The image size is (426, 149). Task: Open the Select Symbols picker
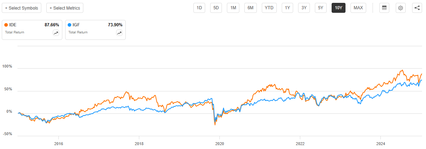pos(22,8)
